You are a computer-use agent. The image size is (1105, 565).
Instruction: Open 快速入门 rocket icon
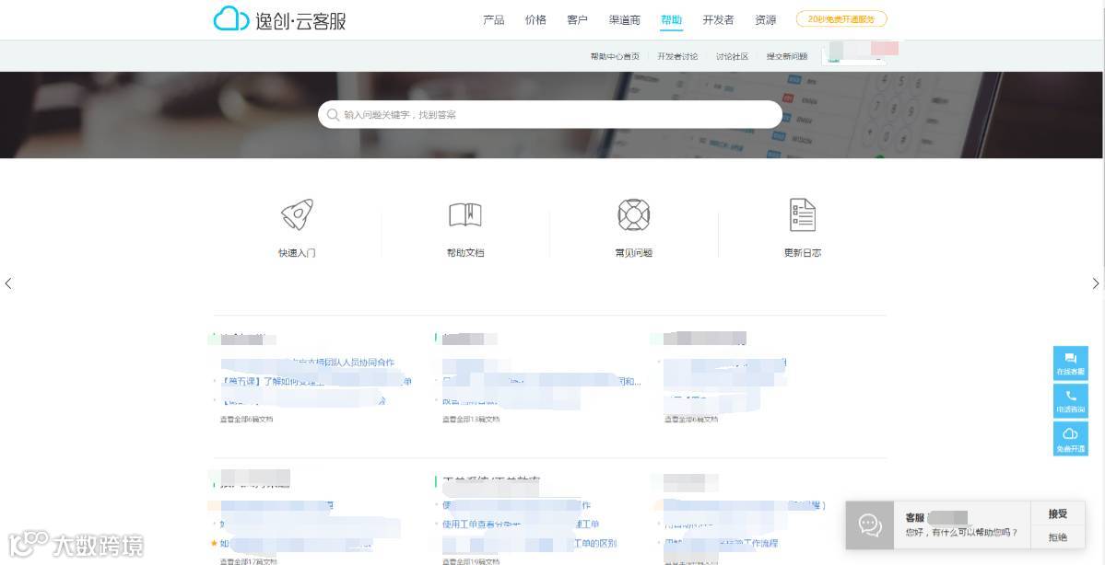[x=297, y=214]
